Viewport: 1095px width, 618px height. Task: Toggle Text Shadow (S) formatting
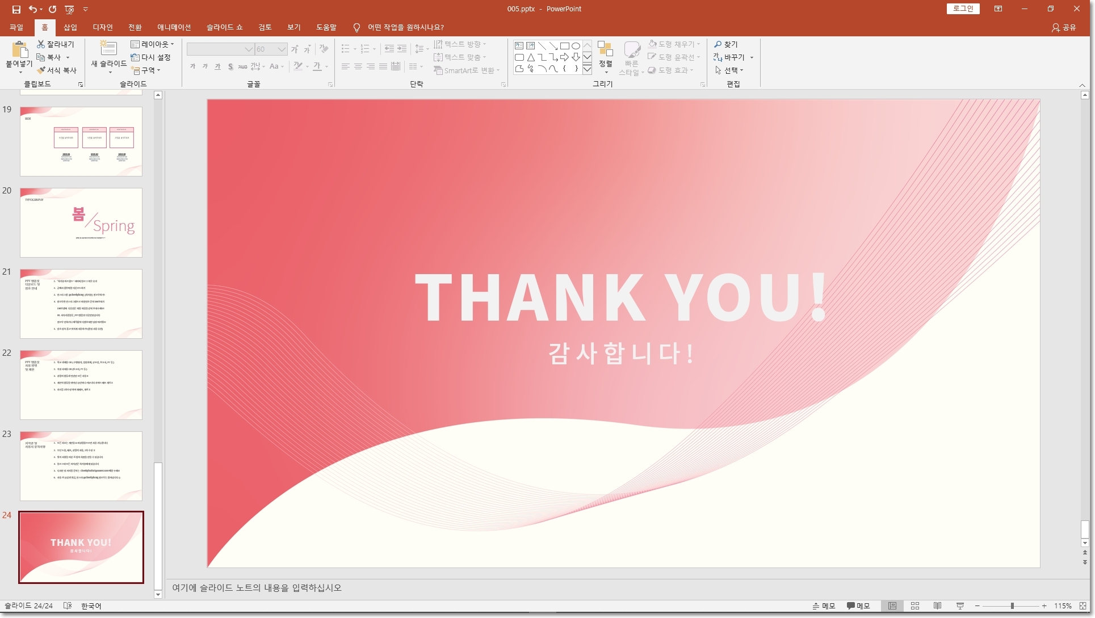[x=230, y=66]
